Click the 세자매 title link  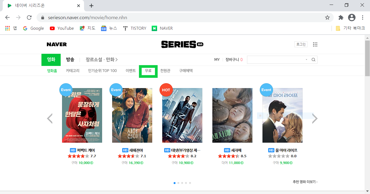click(x=236, y=150)
